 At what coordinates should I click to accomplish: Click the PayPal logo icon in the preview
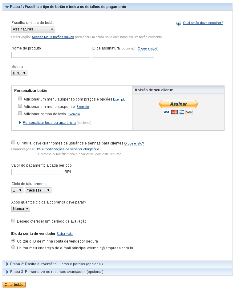(x=189, y=112)
